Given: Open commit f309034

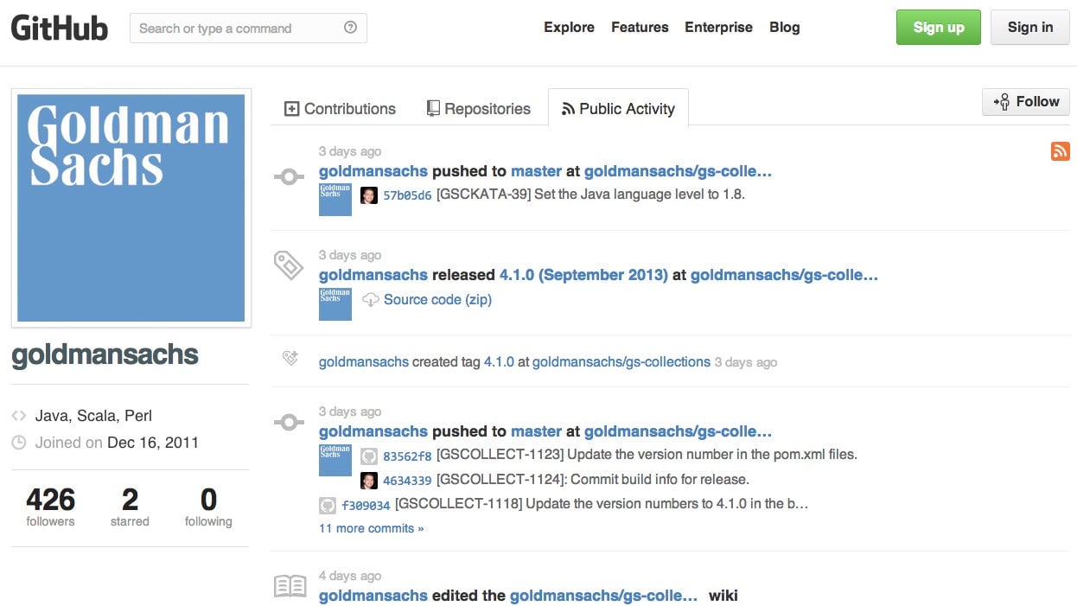Looking at the screenshot, I should tap(366, 505).
